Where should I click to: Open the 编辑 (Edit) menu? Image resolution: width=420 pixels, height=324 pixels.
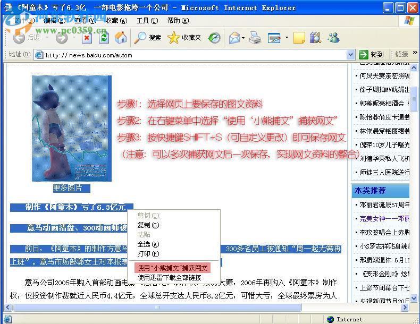pyautogui.click(x=55, y=21)
